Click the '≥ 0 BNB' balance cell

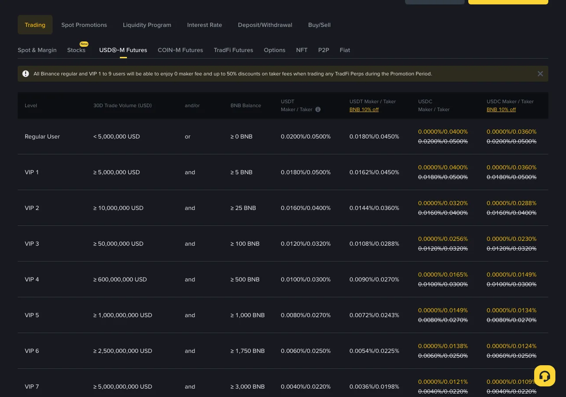[241, 136]
